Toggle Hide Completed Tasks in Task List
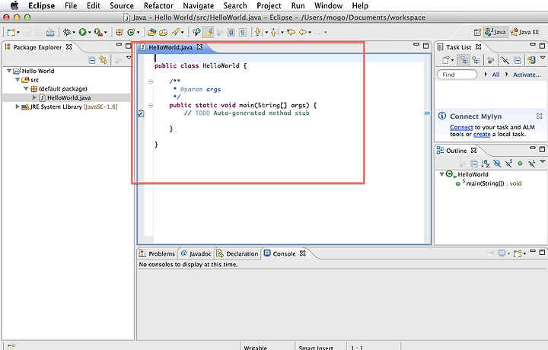Viewport: 548px width, 350px height. click(505, 60)
